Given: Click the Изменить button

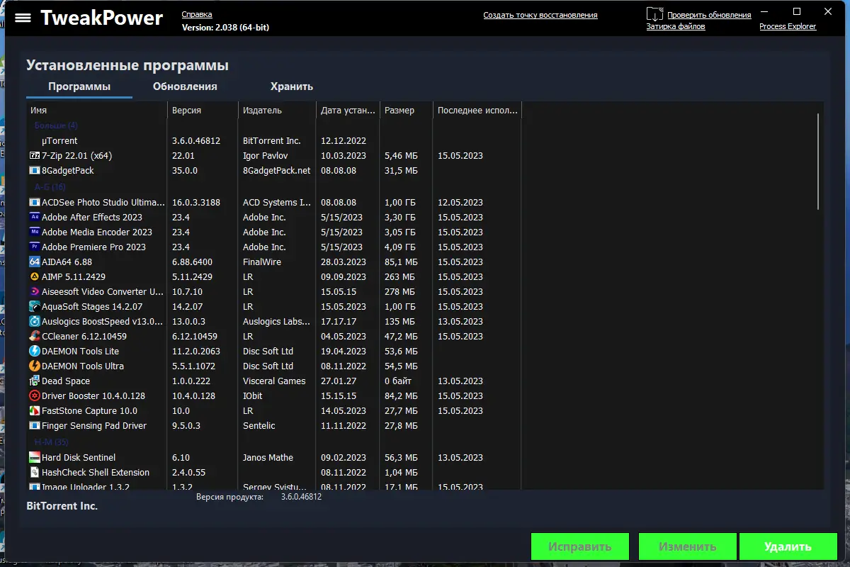Looking at the screenshot, I should 687,547.
